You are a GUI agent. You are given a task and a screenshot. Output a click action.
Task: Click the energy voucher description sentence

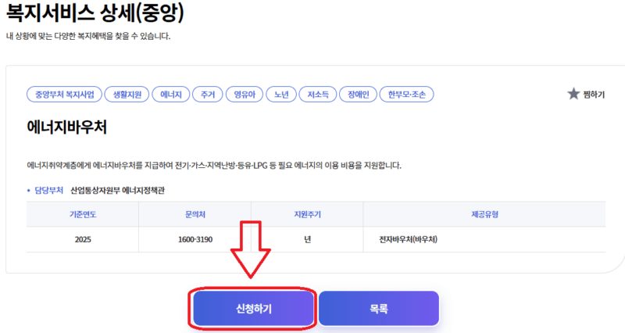pos(214,166)
